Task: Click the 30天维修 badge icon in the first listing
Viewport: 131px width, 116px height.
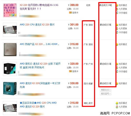Action: click(x=117, y=13)
